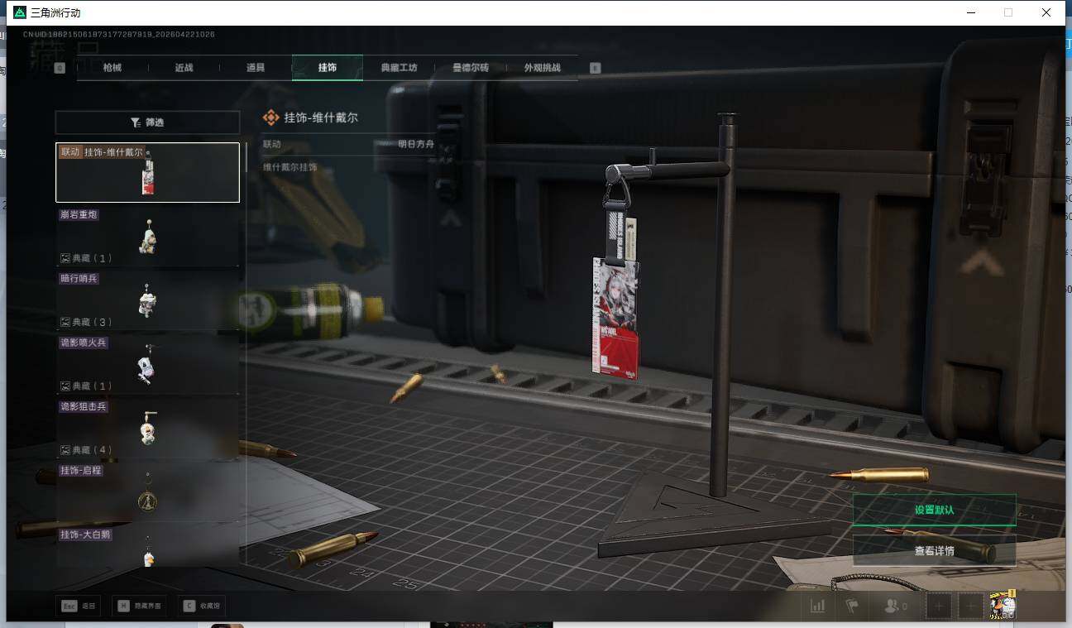Open the 外观挑战 tab
1072x628 pixels.
point(542,68)
